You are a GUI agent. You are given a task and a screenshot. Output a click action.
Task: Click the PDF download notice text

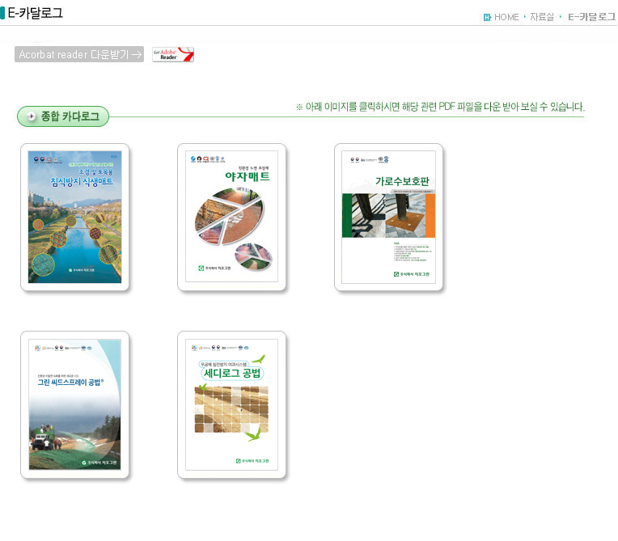pos(439,107)
